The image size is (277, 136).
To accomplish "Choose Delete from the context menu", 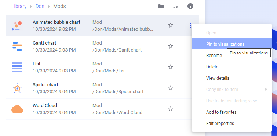I will [x=212, y=67].
